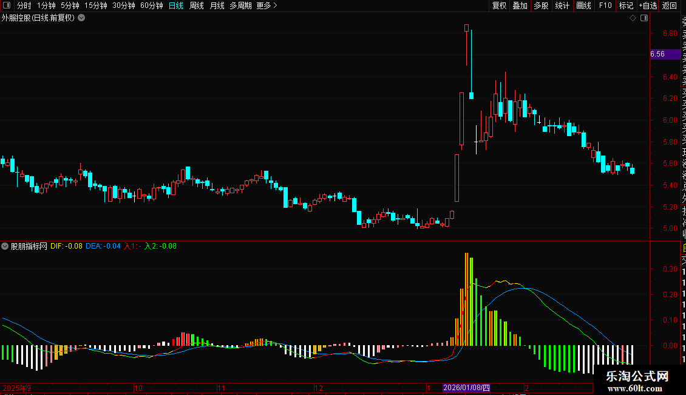The height and width of the screenshot is (395, 686).
Task: Select the 日线 daily chart tab
Action: (x=176, y=5)
